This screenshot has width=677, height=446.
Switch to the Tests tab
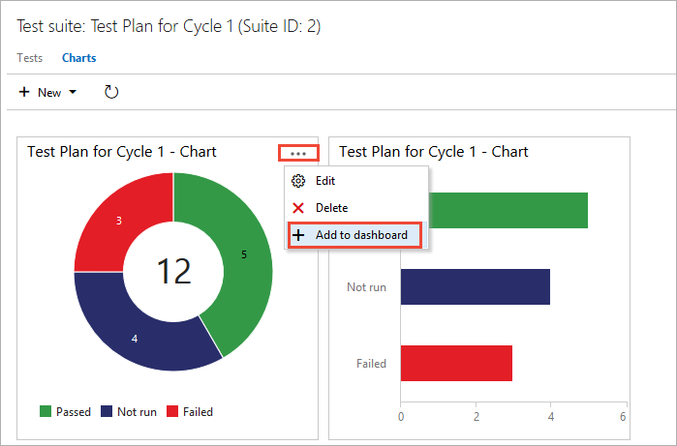(x=30, y=58)
